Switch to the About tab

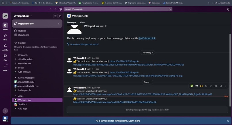83,22
